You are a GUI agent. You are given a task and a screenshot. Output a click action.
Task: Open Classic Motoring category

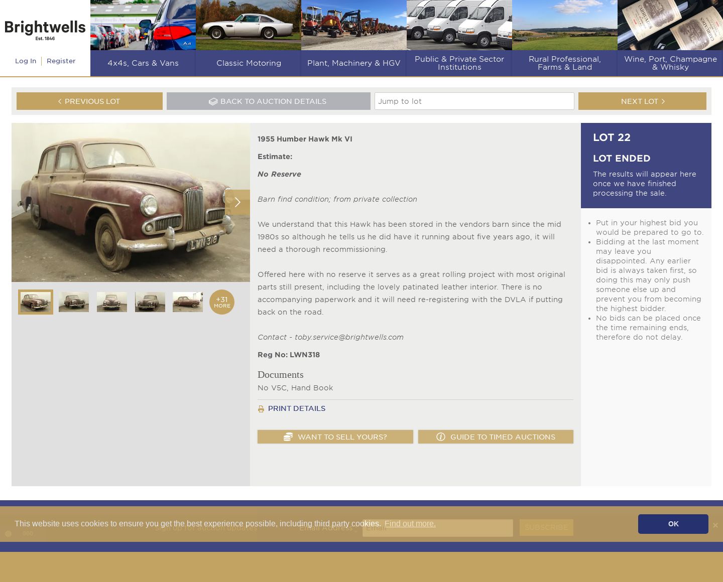[249, 63]
